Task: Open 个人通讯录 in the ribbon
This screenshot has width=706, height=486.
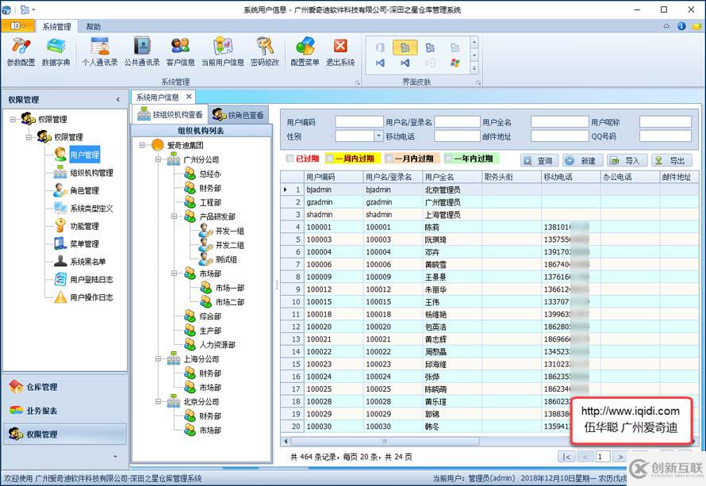Action: 99,52
